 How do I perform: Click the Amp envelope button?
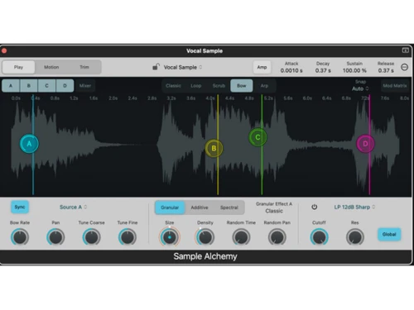coord(262,67)
